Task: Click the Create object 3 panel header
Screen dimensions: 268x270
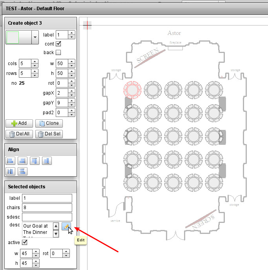Action: tap(41, 23)
